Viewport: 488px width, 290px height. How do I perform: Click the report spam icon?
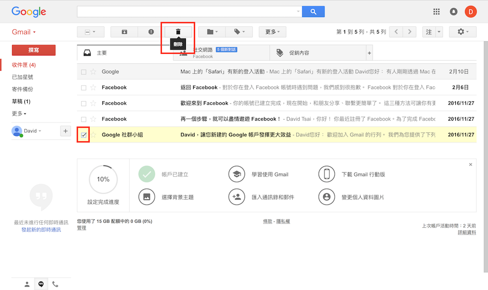pos(151,32)
